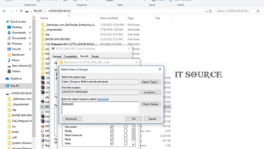The image size is (264, 149).
Task: Open Bandicam folder in sidebar
Action: (x=18, y=55)
